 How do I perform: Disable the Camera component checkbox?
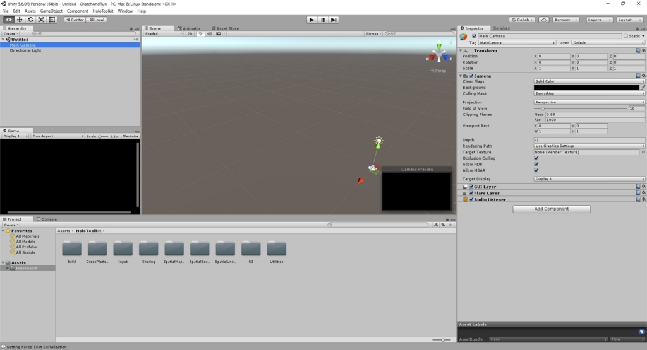click(x=471, y=76)
